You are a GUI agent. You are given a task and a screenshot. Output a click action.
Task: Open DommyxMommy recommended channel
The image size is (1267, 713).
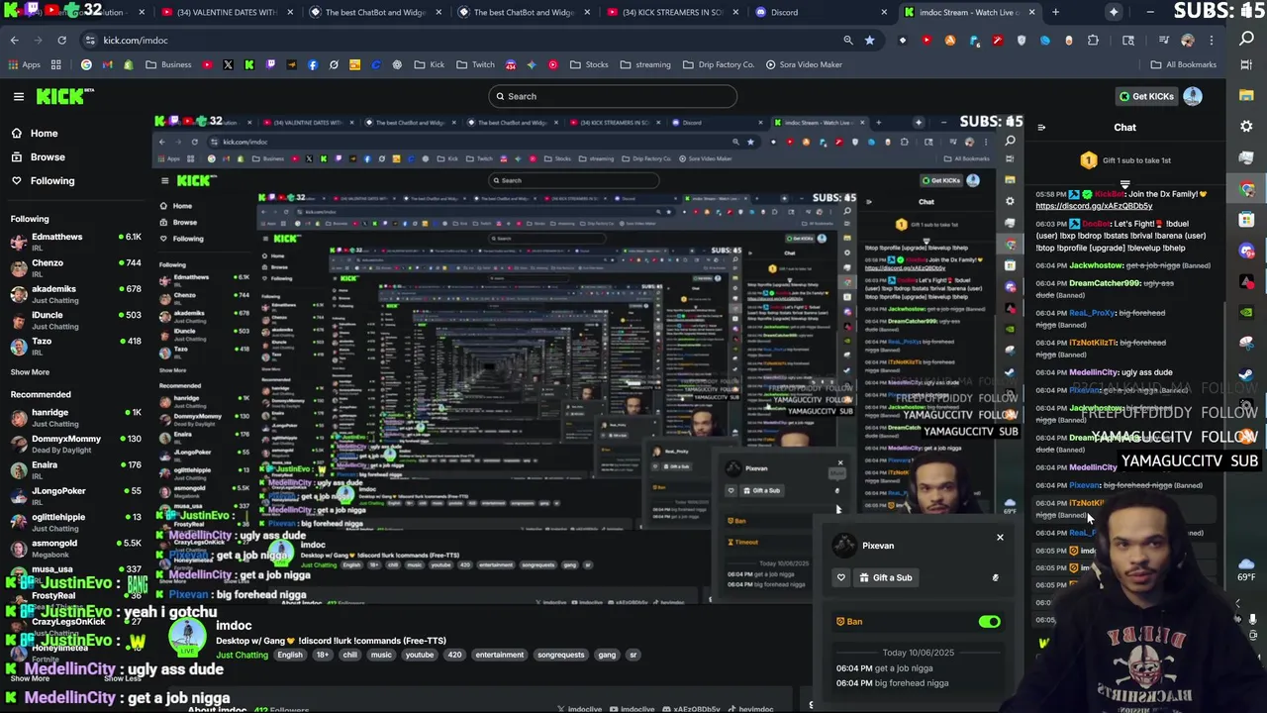click(75, 444)
